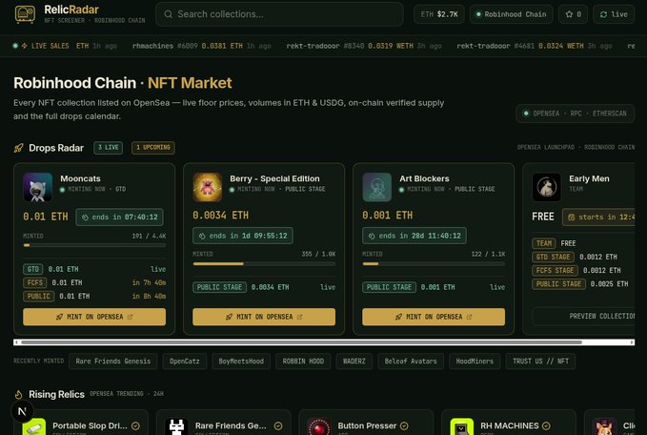
Task: Click the live refresh icon
Action: click(603, 14)
